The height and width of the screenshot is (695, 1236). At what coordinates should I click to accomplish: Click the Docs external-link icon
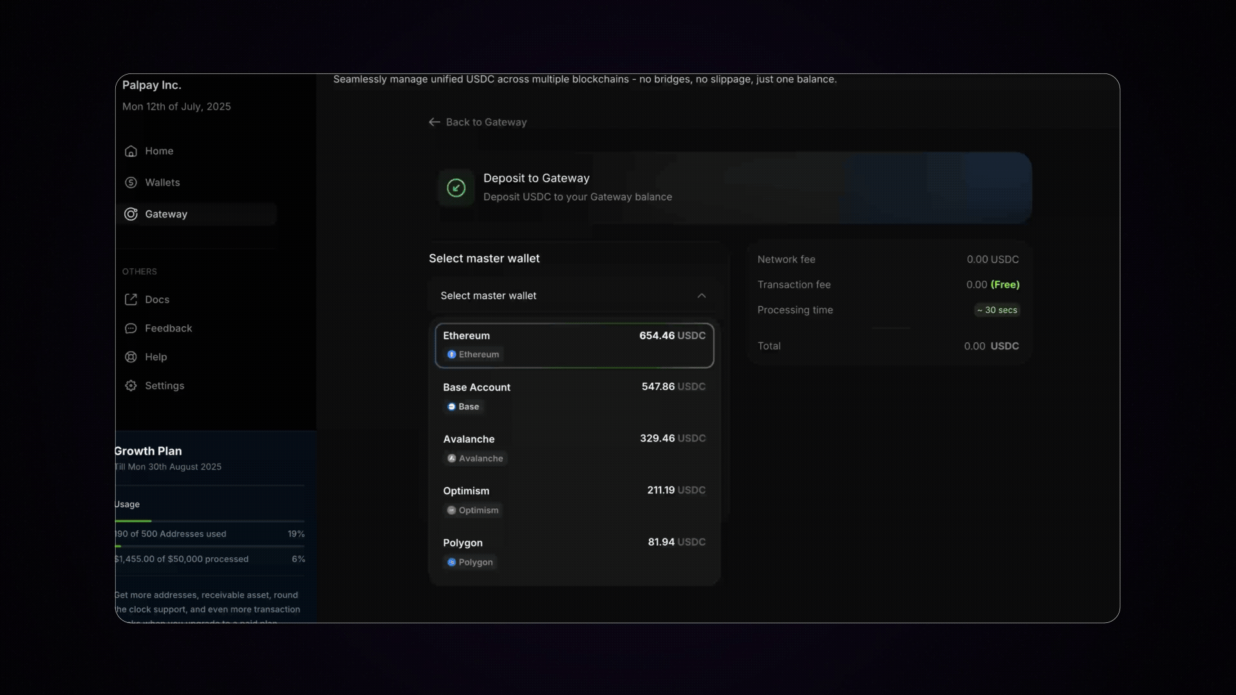[x=131, y=299]
